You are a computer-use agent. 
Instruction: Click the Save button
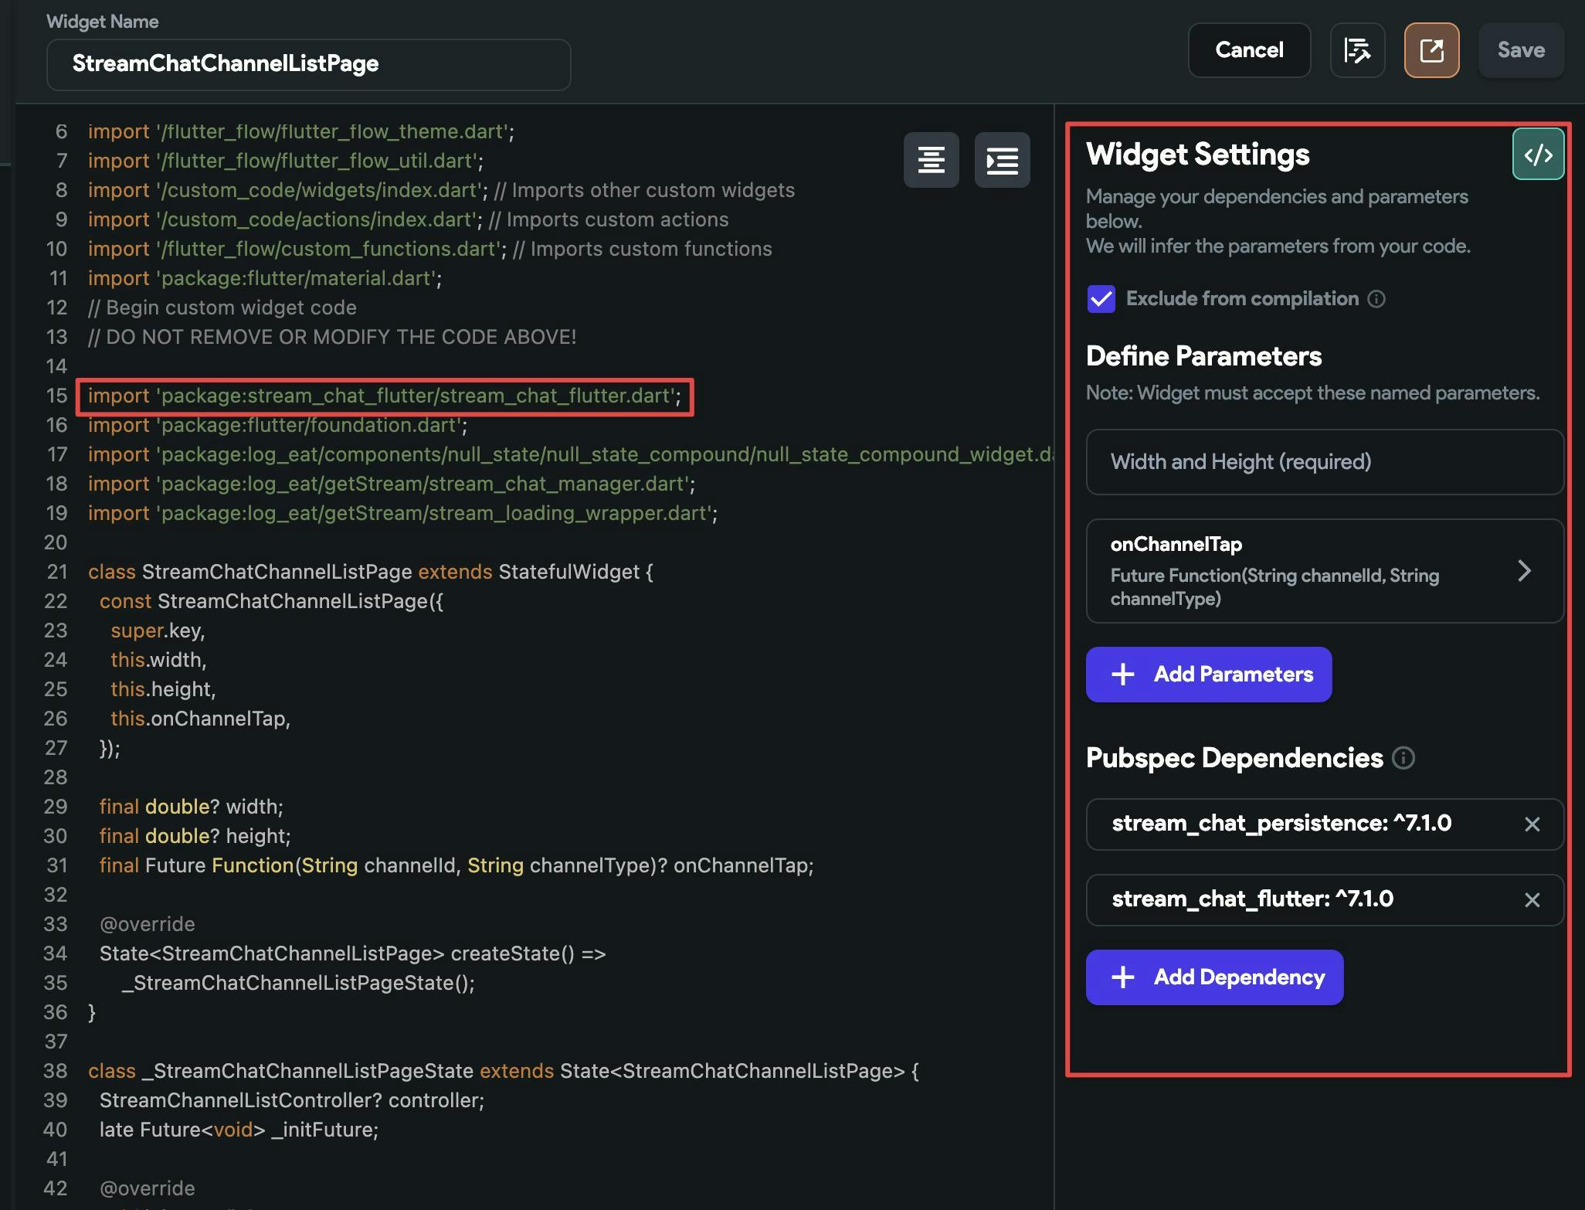coord(1520,50)
